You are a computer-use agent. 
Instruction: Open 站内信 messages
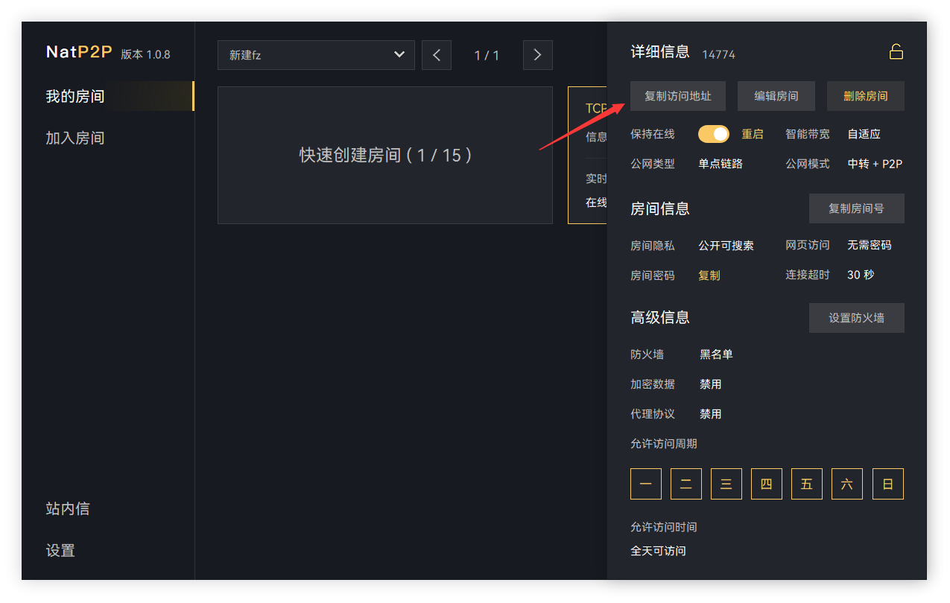point(68,509)
